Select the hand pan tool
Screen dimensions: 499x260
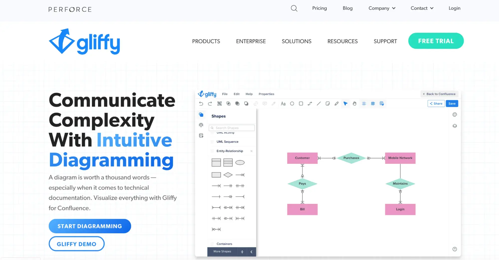click(x=354, y=104)
